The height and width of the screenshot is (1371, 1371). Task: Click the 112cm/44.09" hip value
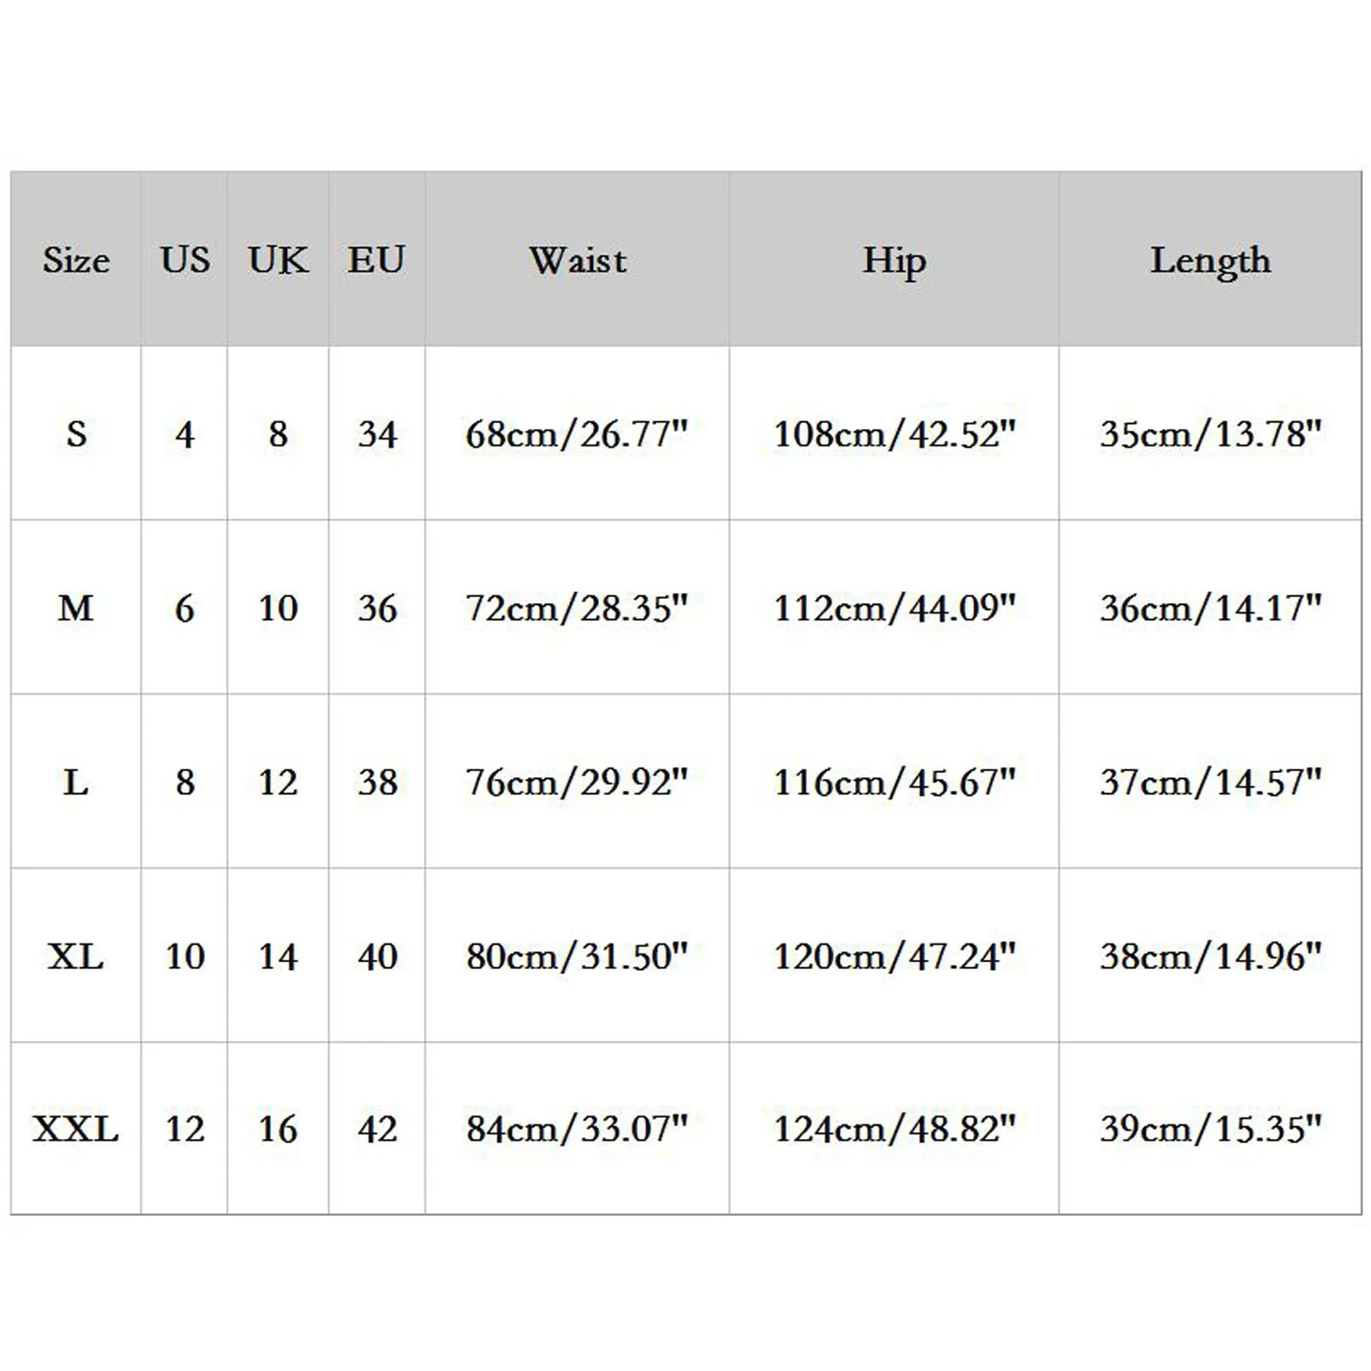[x=894, y=608]
